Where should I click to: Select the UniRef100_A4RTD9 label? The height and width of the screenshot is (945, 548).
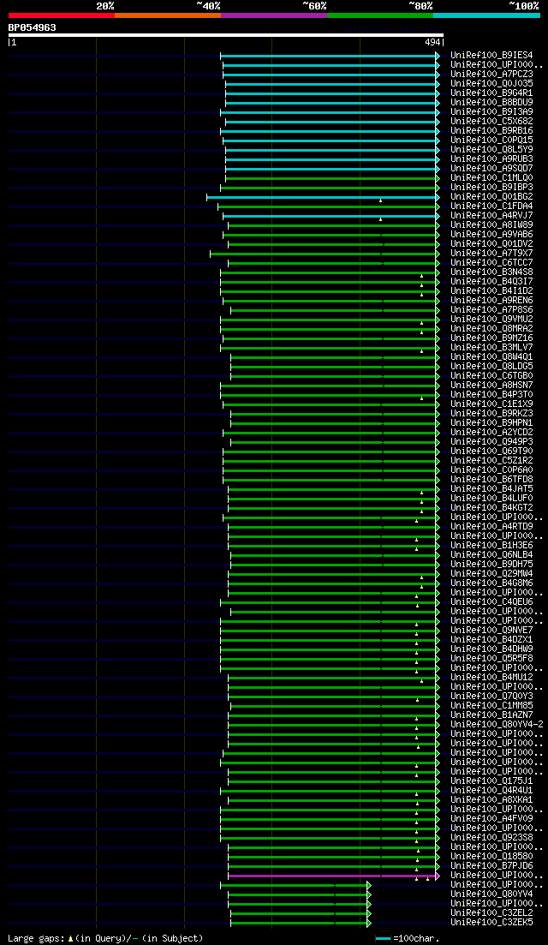tap(491, 526)
